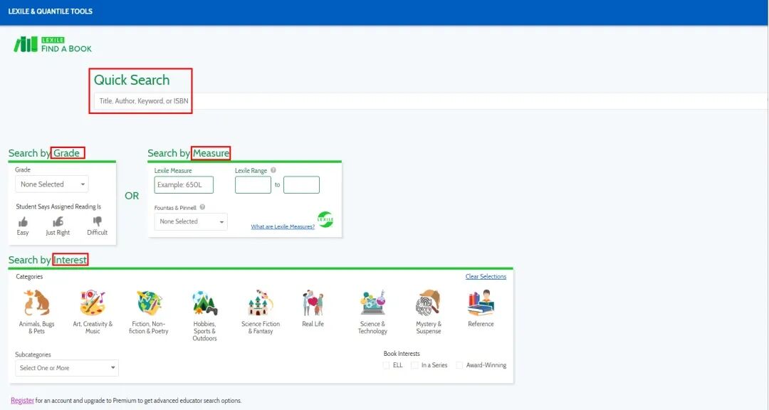
Task: Choose Reference category icon
Action: click(x=481, y=303)
